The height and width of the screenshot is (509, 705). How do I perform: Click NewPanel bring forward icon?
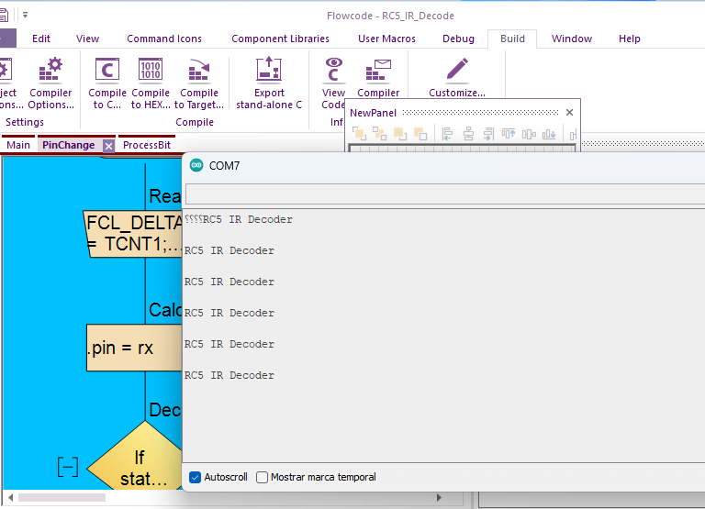[x=399, y=133]
